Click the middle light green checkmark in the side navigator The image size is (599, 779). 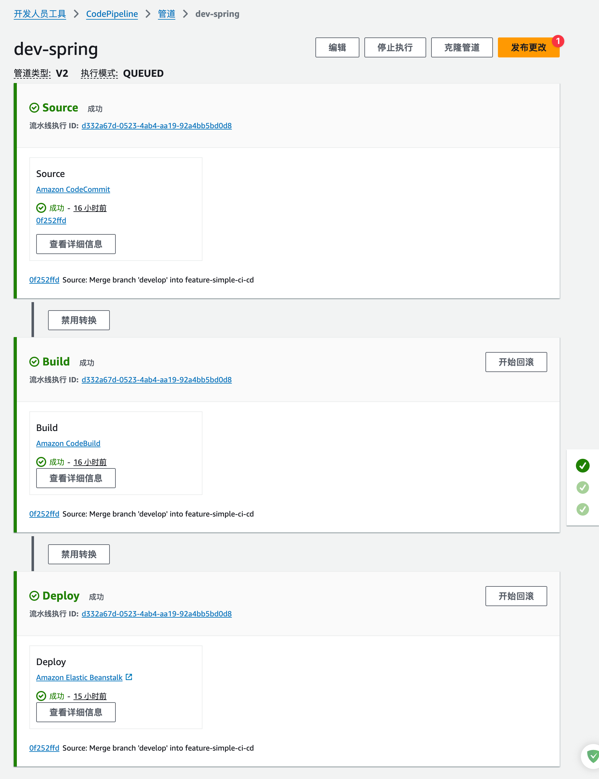click(x=582, y=487)
